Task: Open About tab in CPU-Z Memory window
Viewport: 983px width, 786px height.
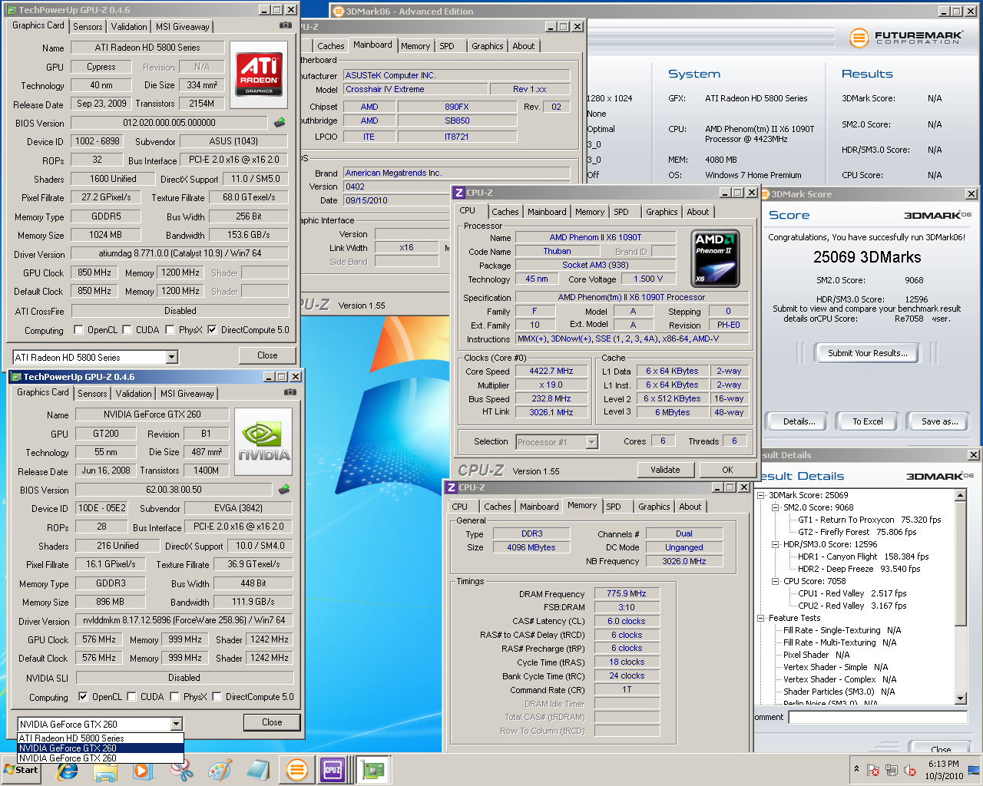Action: [690, 507]
